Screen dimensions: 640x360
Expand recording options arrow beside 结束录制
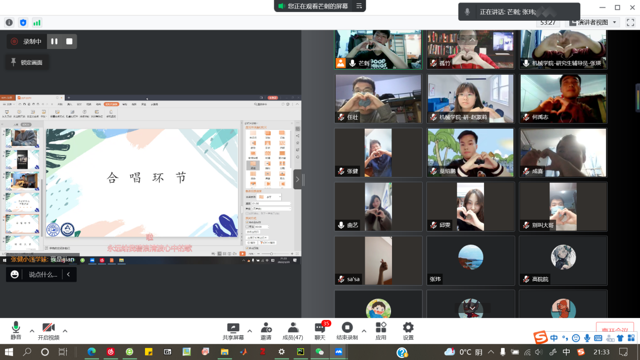pyautogui.click(x=364, y=331)
